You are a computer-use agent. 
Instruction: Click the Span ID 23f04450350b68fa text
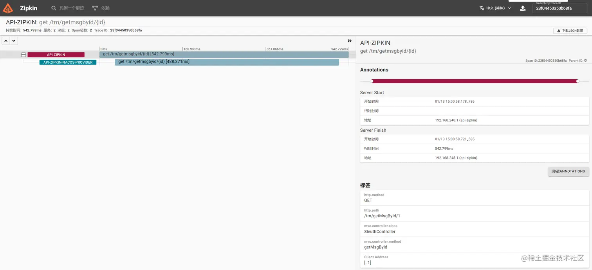546,61
